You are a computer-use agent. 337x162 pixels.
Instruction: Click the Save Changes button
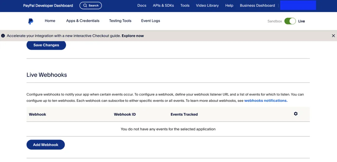coord(46,45)
